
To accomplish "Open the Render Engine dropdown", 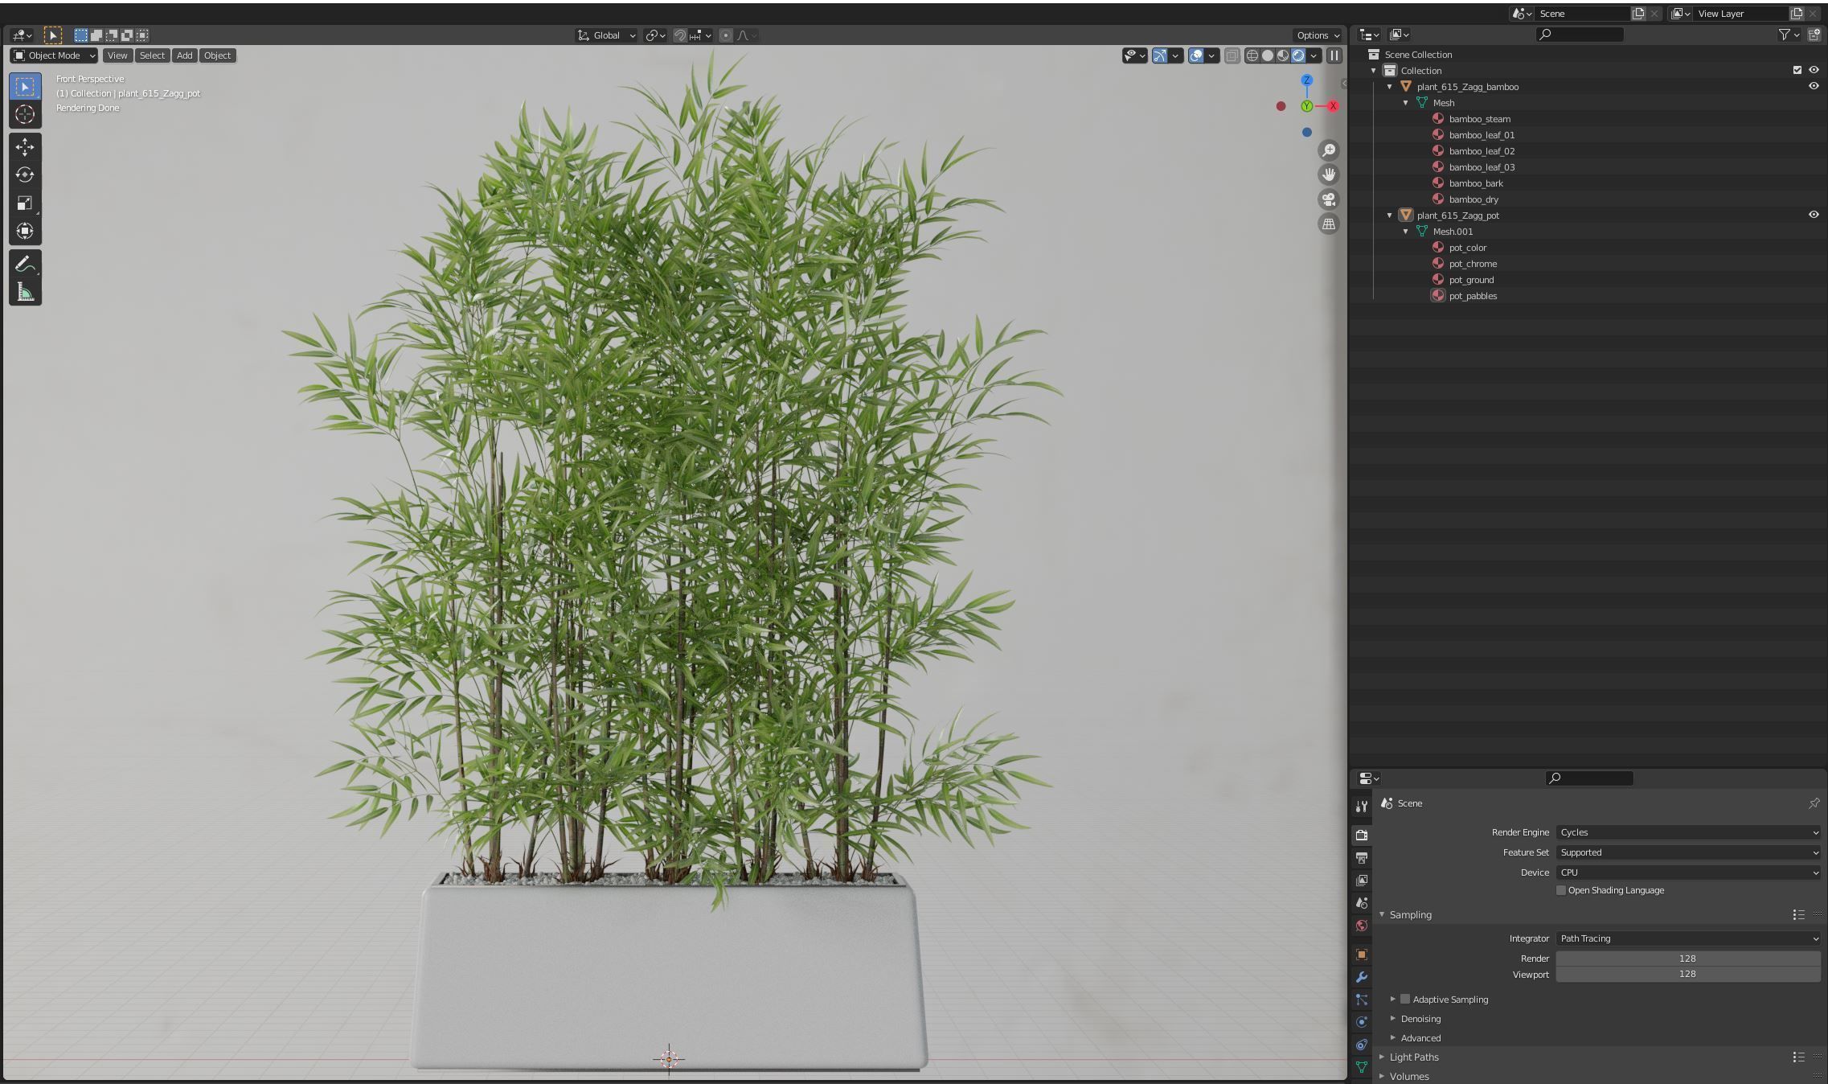I will (x=1687, y=832).
